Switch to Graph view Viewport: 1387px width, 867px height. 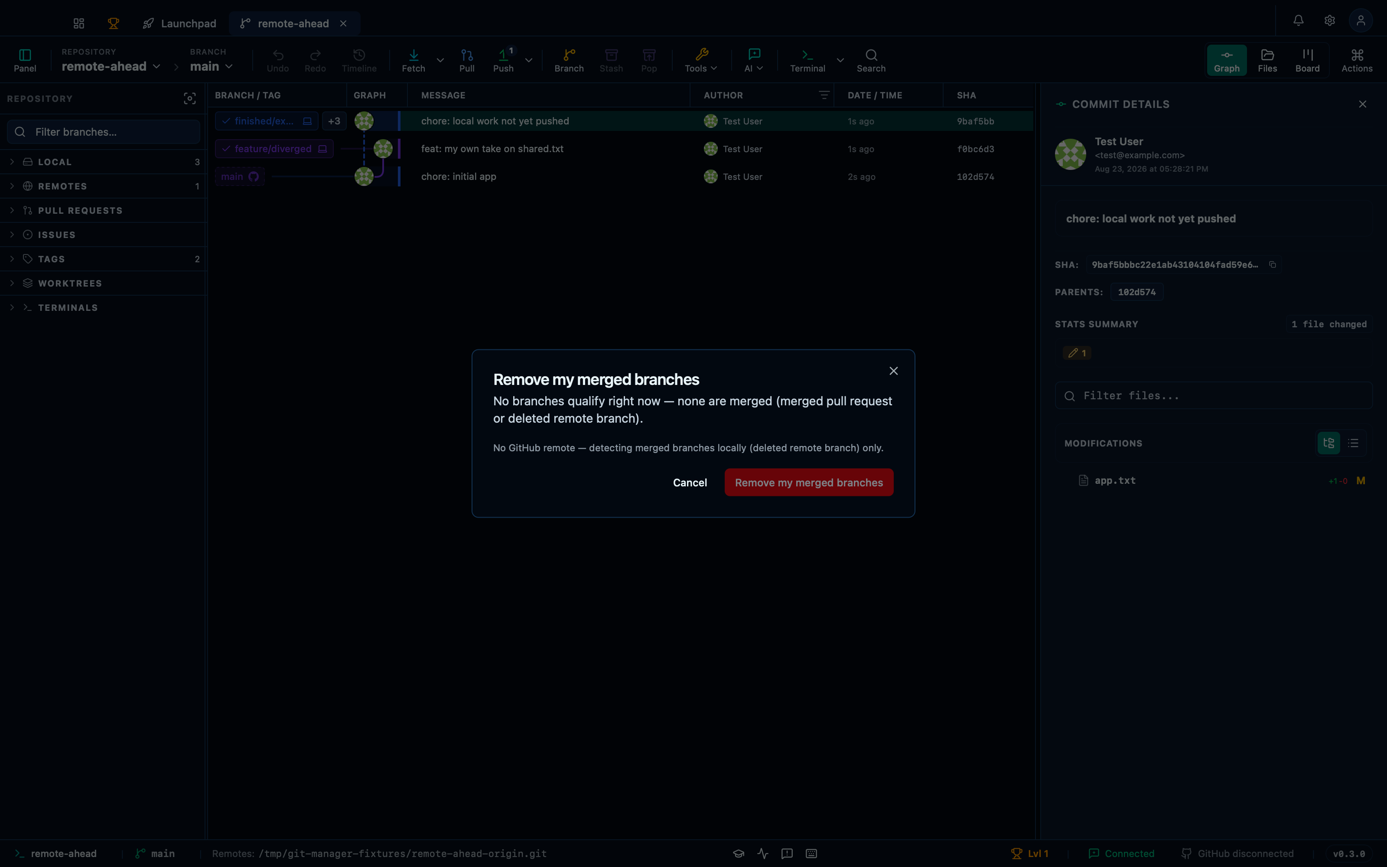click(1227, 60)
